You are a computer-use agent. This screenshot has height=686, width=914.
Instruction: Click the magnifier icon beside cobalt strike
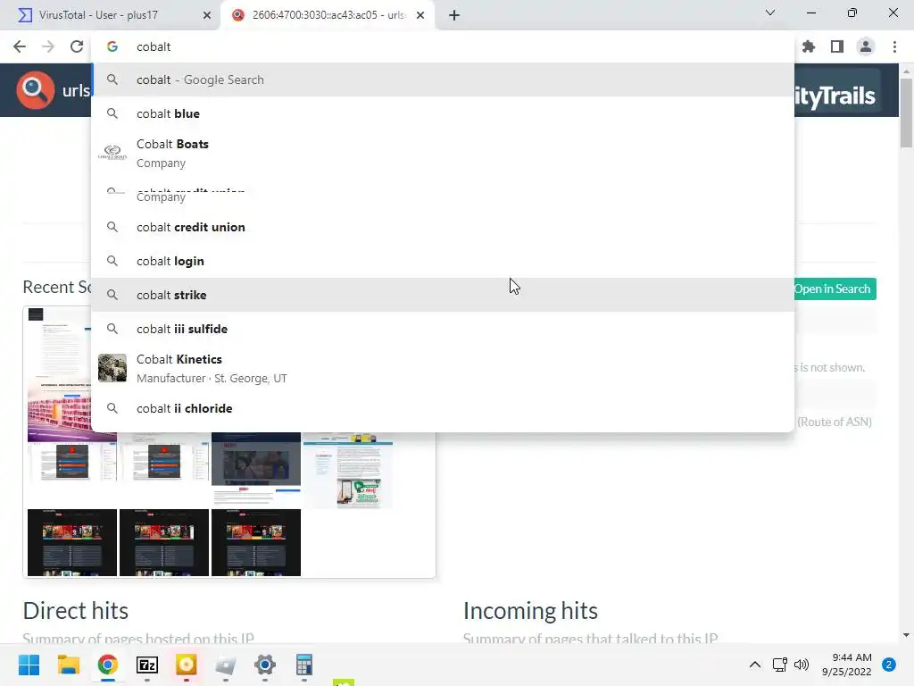[x=112, y=295]
